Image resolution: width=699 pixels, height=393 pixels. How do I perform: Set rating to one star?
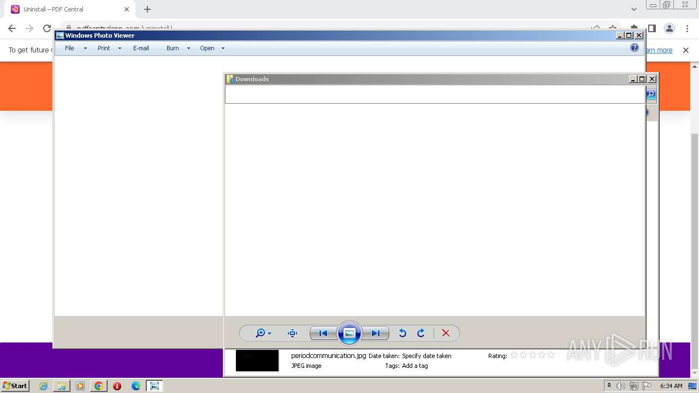tap(514, 355)
